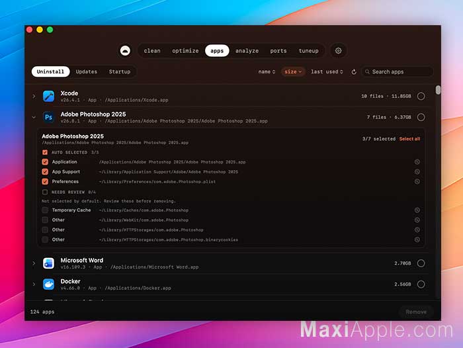This screenshot has width=463, height=348.
Task: Click the '3/7 selected' counter text
Action: point(379,139)
